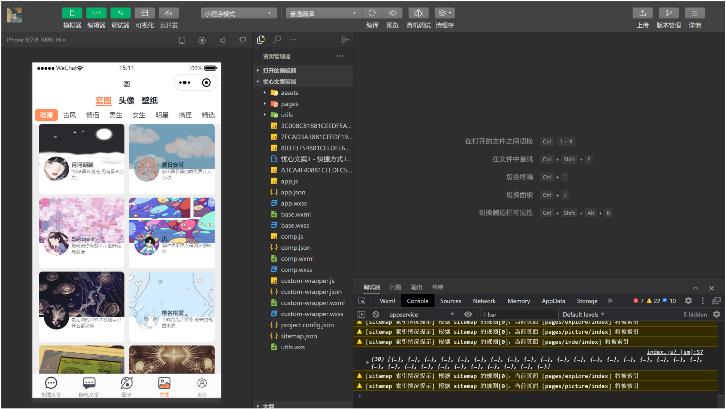Click the upload icon in toolbar
This screenshot has height=409, width=726.
pyautogui.click(x=642, y=13)
